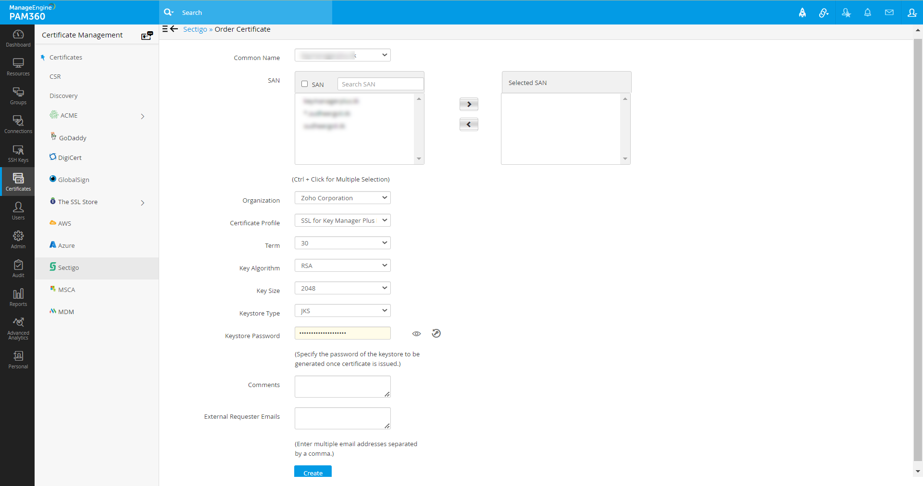The height and width of the screenshot is (486, 923).
Task: Click the Sectigo breadcrumb link
Action: [x=195, y=29]
